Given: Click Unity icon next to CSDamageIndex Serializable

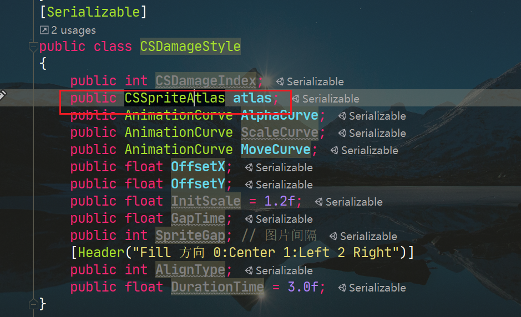Looking at the screenshot, I should pos(280,81).
